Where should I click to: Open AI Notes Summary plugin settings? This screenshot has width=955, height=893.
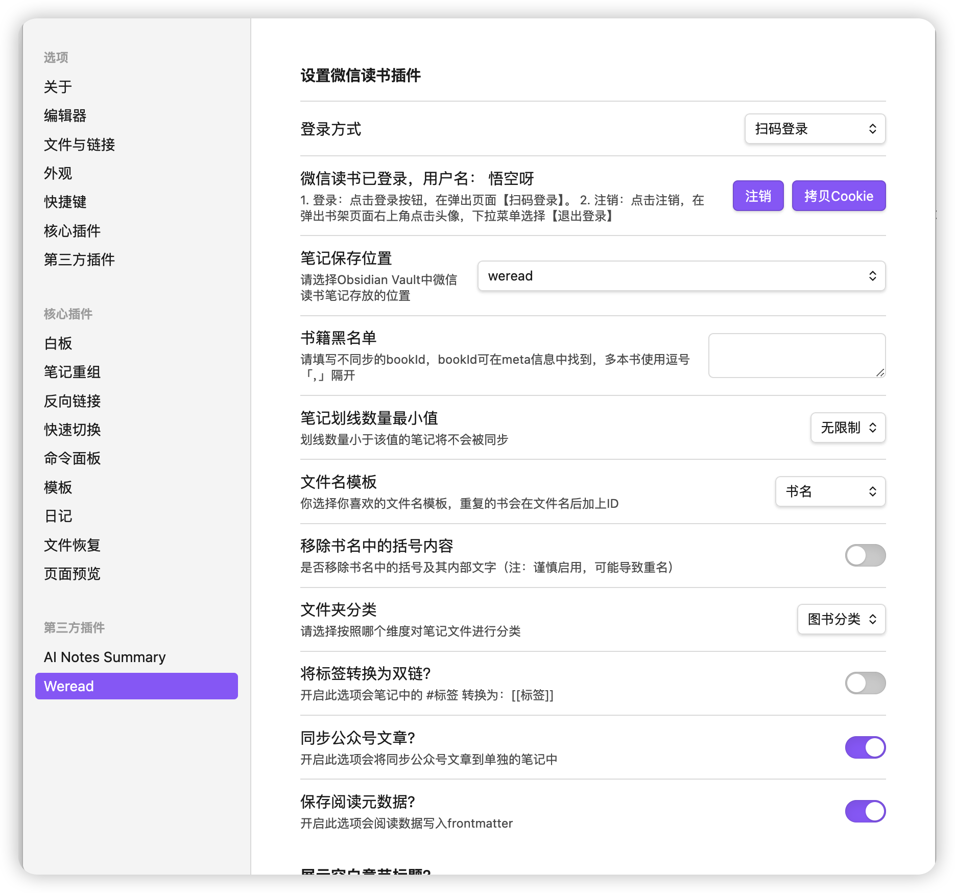(x=105, y=657)
